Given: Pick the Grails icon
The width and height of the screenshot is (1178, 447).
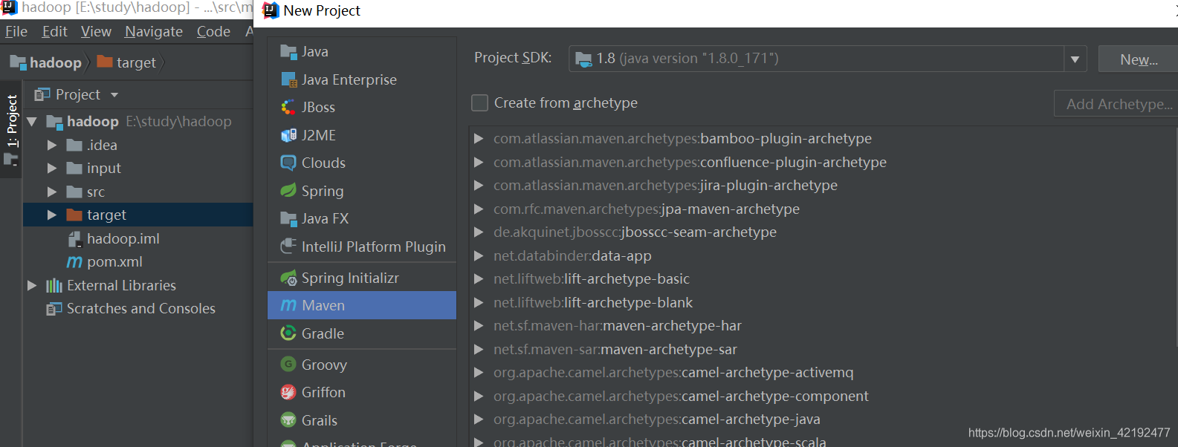Looking at the screenshot, I should (288, 420).
